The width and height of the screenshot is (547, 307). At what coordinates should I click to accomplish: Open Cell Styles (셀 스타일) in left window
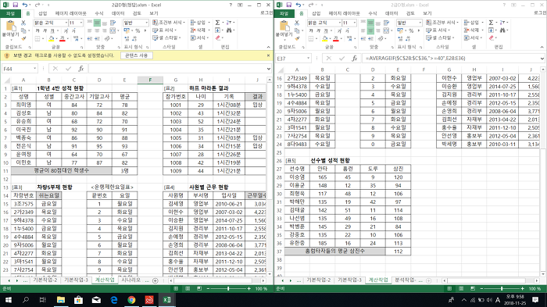click(x=166, y=38)
